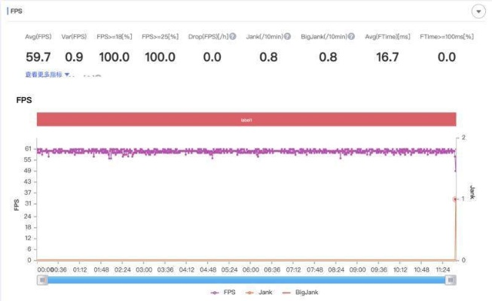The height and width of the screenshot is (301, 492).
Task: Click the Var(FPS) value 0.9
Action: click(x=74, y=57)
